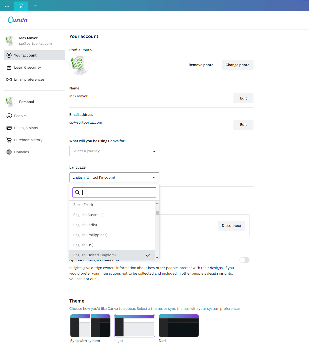The width and height of the screenshot is (309, 352).
Task: Click the magnifier icon in language search
Action: (x=77, y=192)
